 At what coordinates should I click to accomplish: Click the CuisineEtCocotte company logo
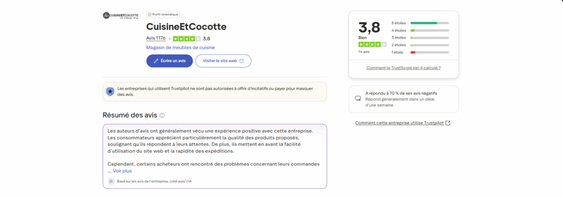[x=121, y=15]
